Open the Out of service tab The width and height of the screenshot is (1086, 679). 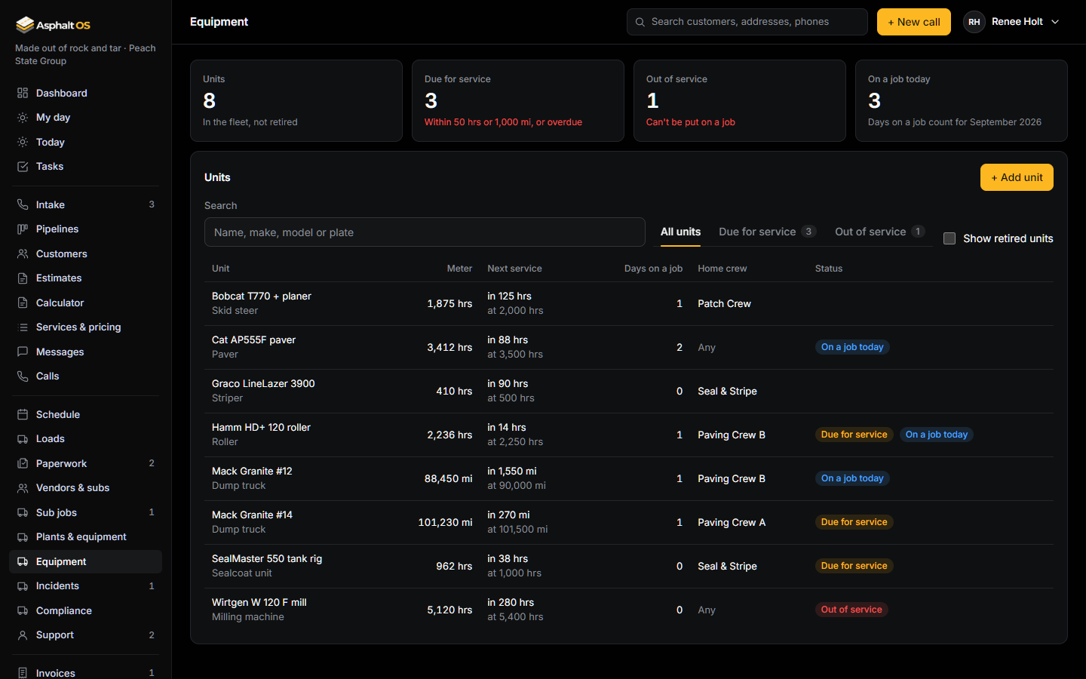879,232
